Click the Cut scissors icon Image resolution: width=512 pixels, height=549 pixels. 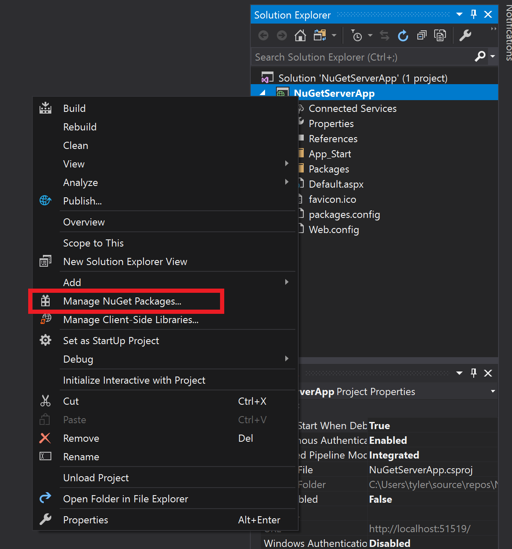(45, 401)
